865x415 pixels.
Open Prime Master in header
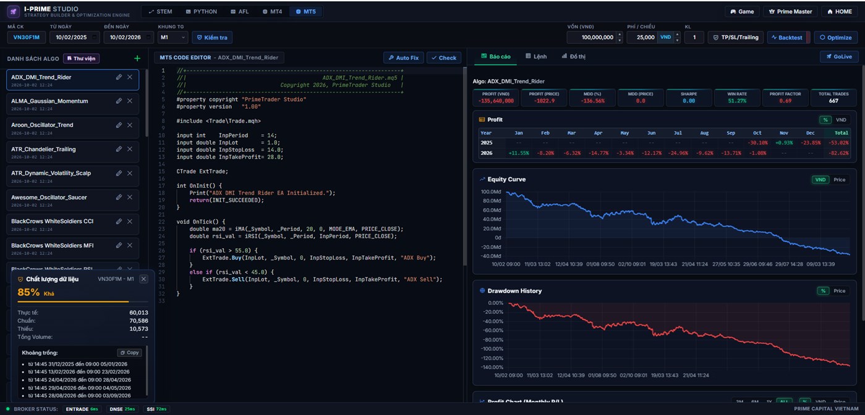click(790, 12)
